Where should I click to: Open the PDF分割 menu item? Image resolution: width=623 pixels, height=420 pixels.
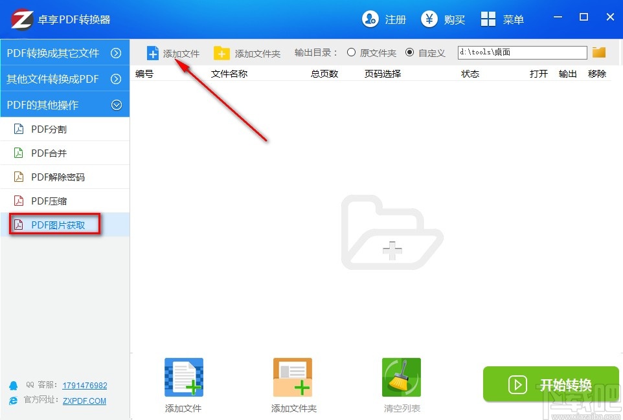[65, 129]
